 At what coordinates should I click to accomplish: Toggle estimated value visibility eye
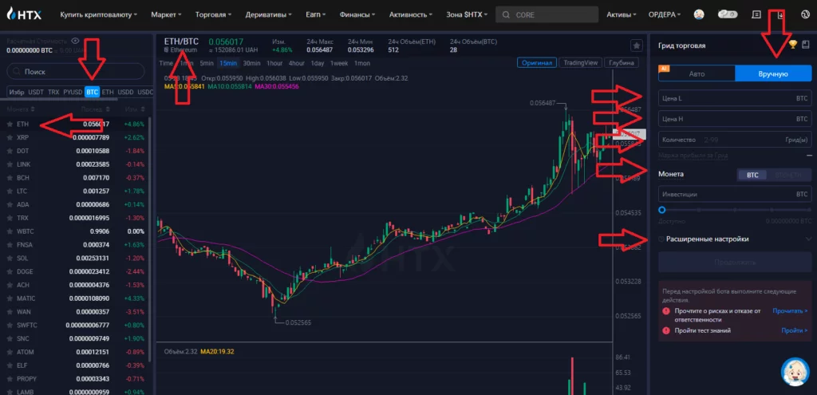click(x=75, y=40)
